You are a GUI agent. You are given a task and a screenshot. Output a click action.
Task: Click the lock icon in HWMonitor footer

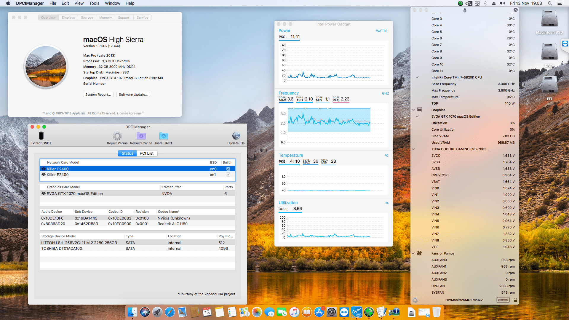[x=515, y=300]
